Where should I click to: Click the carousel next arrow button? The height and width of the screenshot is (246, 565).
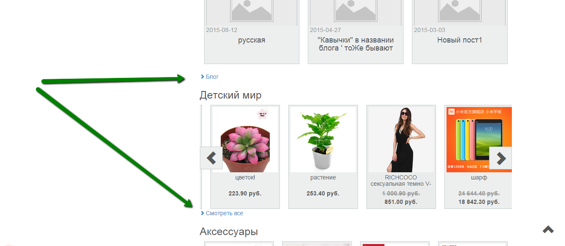point(500,158)
